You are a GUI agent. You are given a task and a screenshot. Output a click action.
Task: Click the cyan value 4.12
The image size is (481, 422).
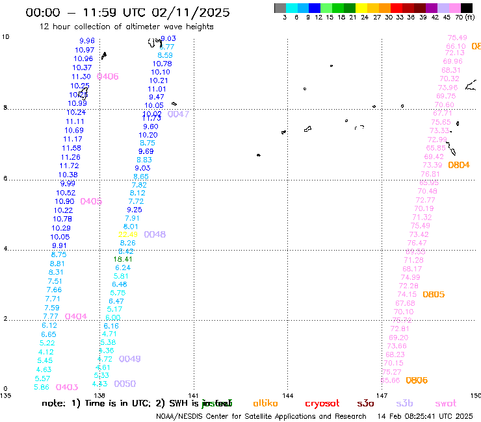coord(45,352)
